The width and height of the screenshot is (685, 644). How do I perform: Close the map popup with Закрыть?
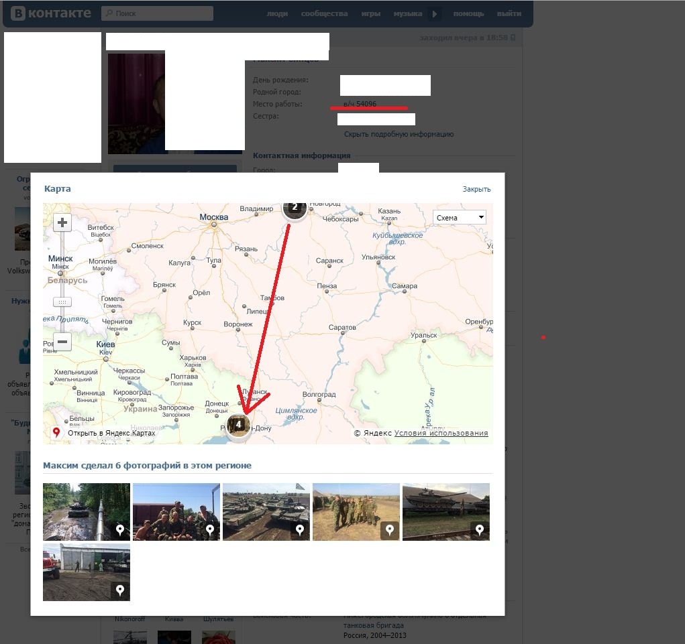[476, 189]
